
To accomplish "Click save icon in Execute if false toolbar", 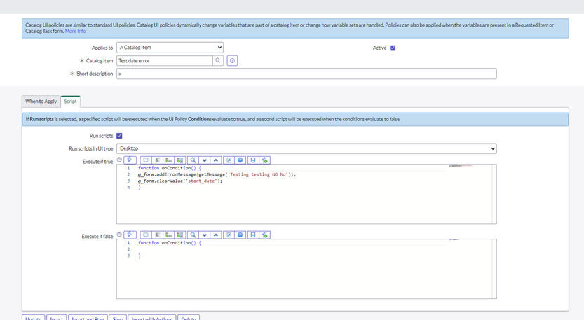I will [x=253, y=235].
